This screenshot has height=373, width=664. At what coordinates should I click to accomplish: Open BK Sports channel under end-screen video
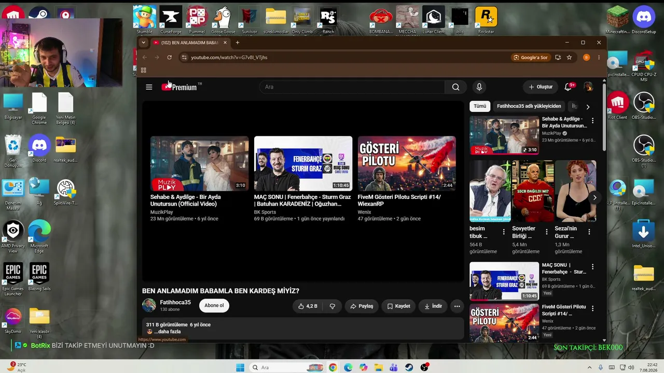click(x=265, y=212)
